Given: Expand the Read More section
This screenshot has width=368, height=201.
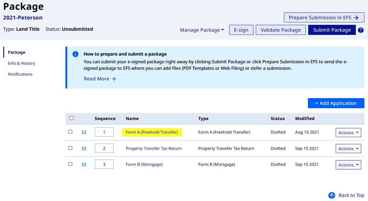Looking at the screenshot, I should pos(100,79).
